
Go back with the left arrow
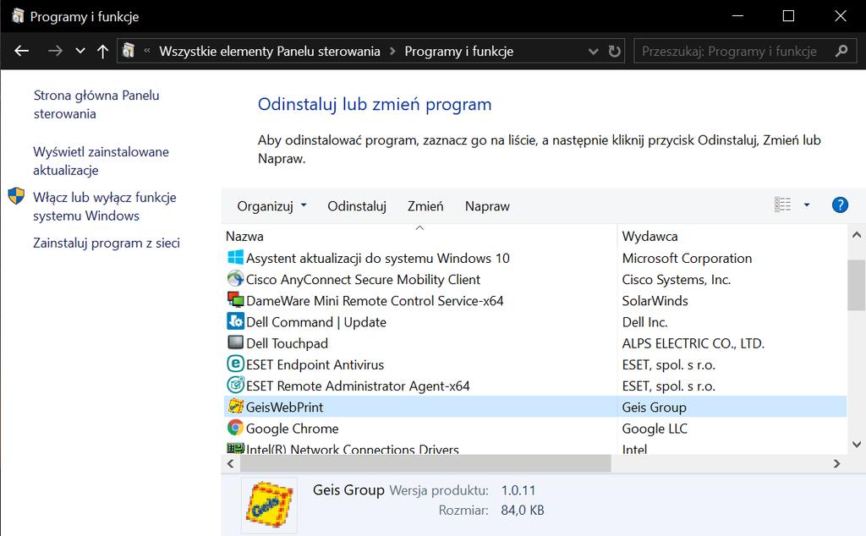21,51
